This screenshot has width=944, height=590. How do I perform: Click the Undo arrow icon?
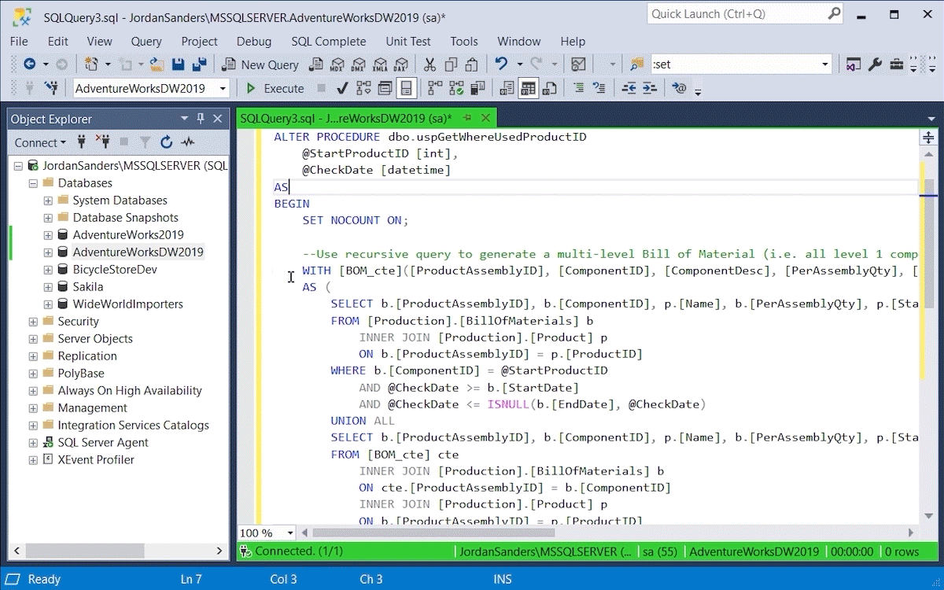coord(500,65)
